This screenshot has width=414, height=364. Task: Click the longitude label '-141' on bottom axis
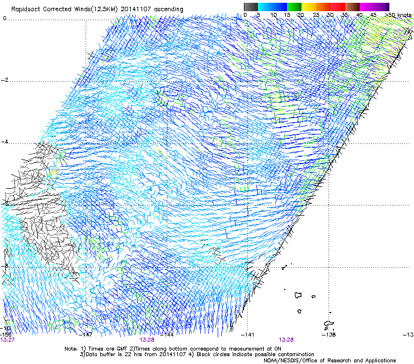click(247, 335)
